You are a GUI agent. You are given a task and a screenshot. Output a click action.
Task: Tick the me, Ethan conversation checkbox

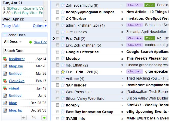tap(57, 65)
